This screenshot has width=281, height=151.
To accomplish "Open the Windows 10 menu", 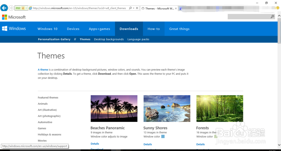I will click(47, 29).
